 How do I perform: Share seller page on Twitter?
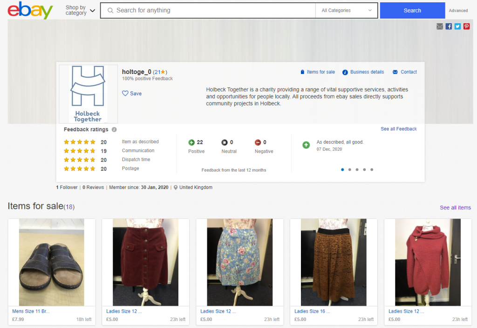click(457, 27)
